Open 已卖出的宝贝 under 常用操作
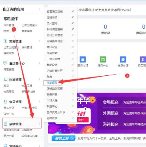The height and width of the screenshot is (147, 146). [29, 25]
